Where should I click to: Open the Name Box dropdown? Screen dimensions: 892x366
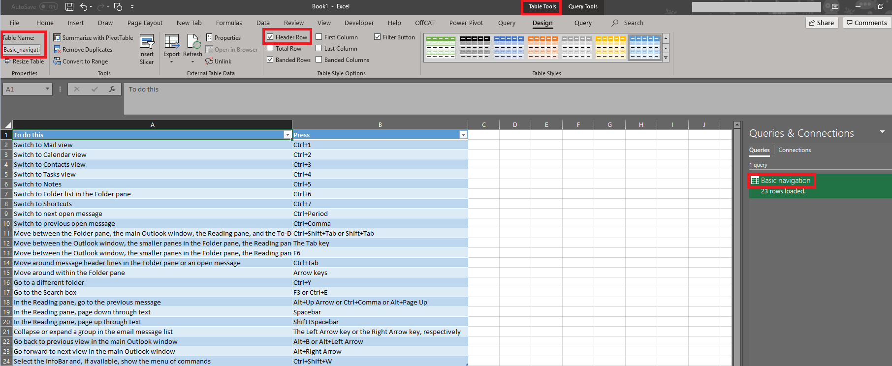tap(47, 89)
